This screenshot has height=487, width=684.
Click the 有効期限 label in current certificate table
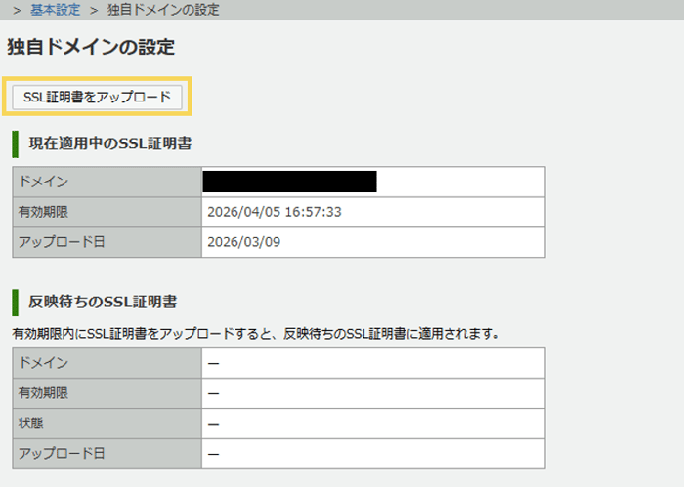pyautogui.click(x=43, y=212)
